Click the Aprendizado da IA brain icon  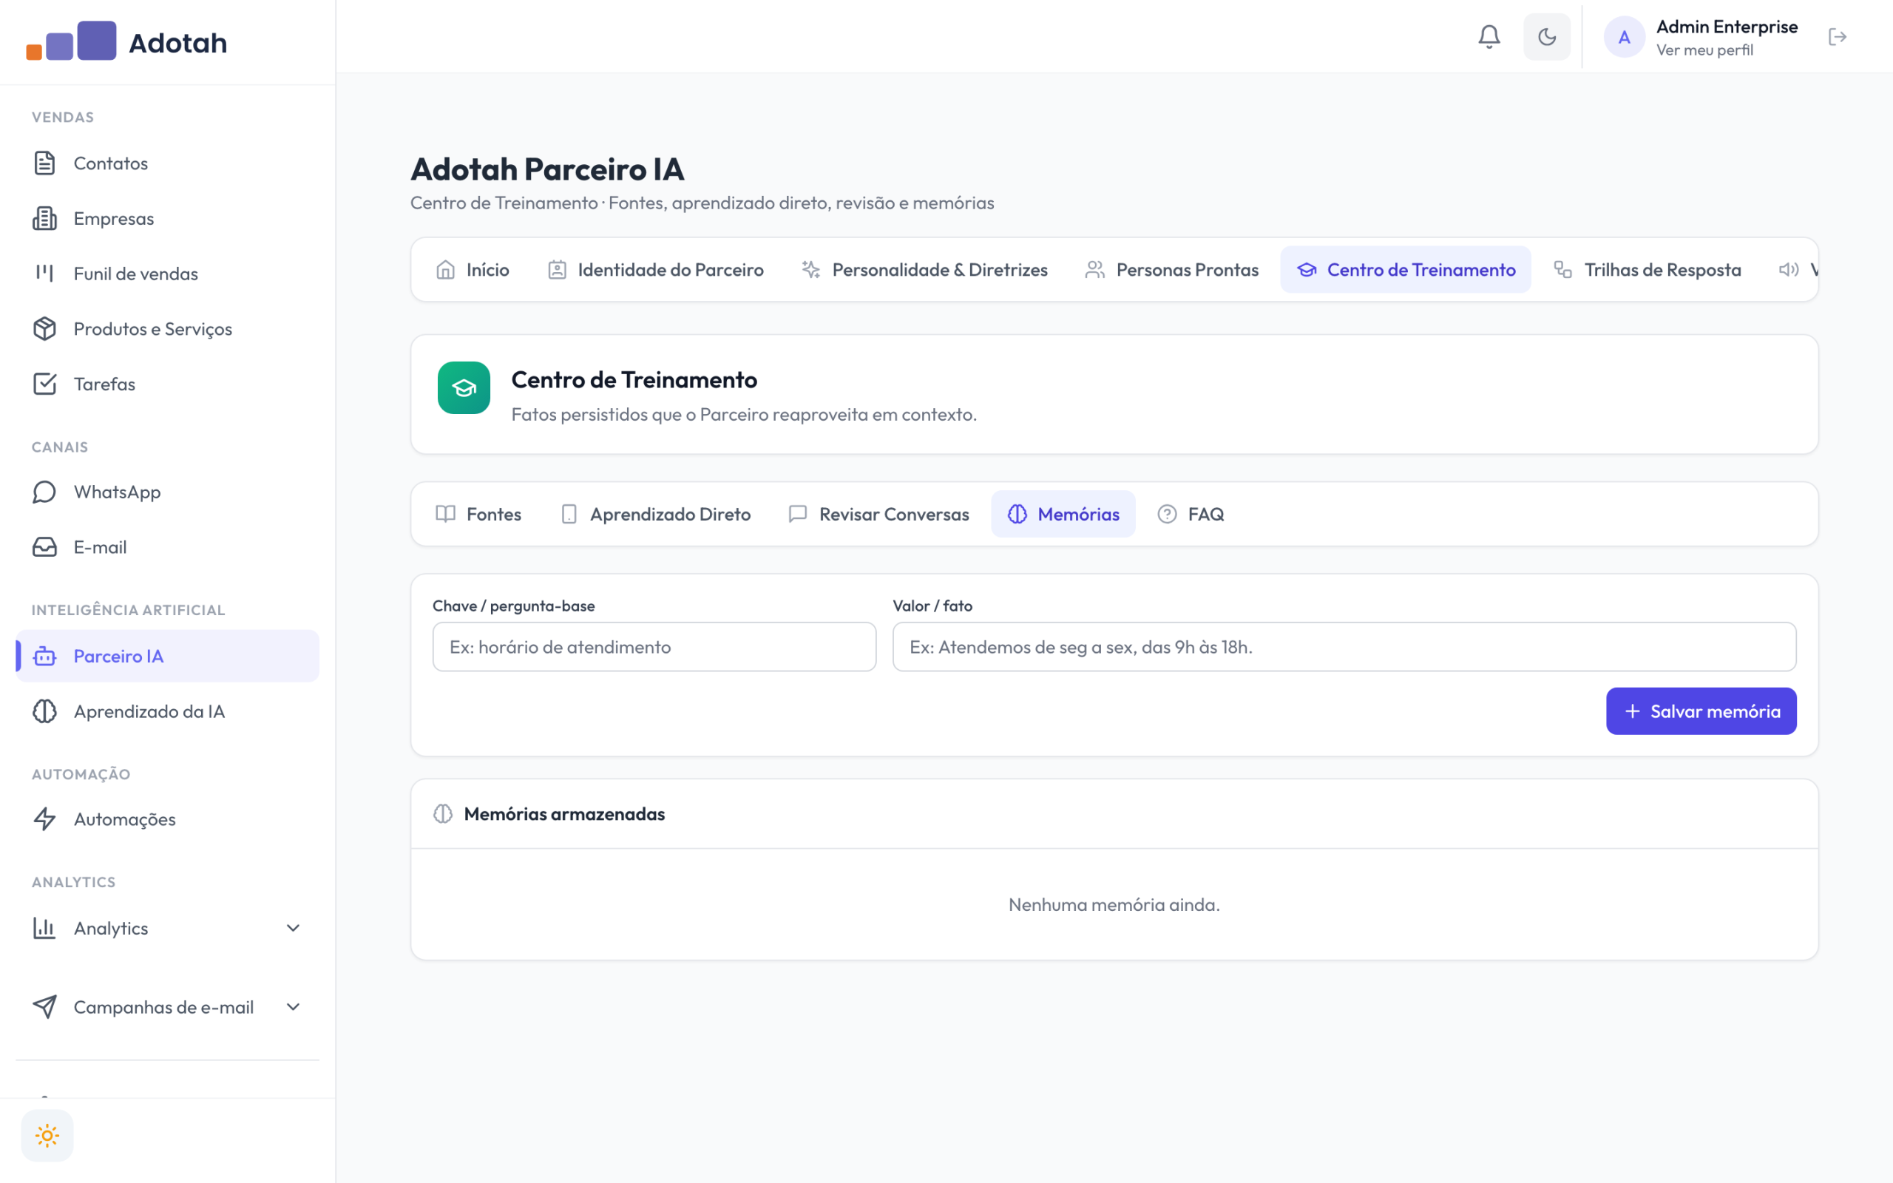(x=44, y=711)
